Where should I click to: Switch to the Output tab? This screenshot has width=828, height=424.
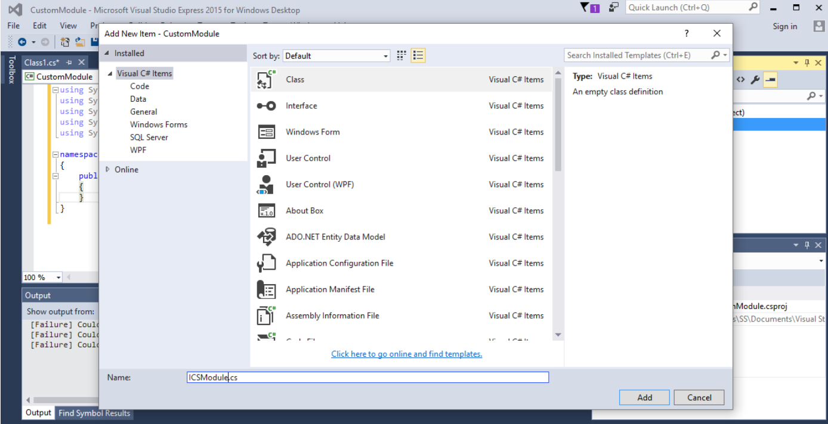coord(39,413)
